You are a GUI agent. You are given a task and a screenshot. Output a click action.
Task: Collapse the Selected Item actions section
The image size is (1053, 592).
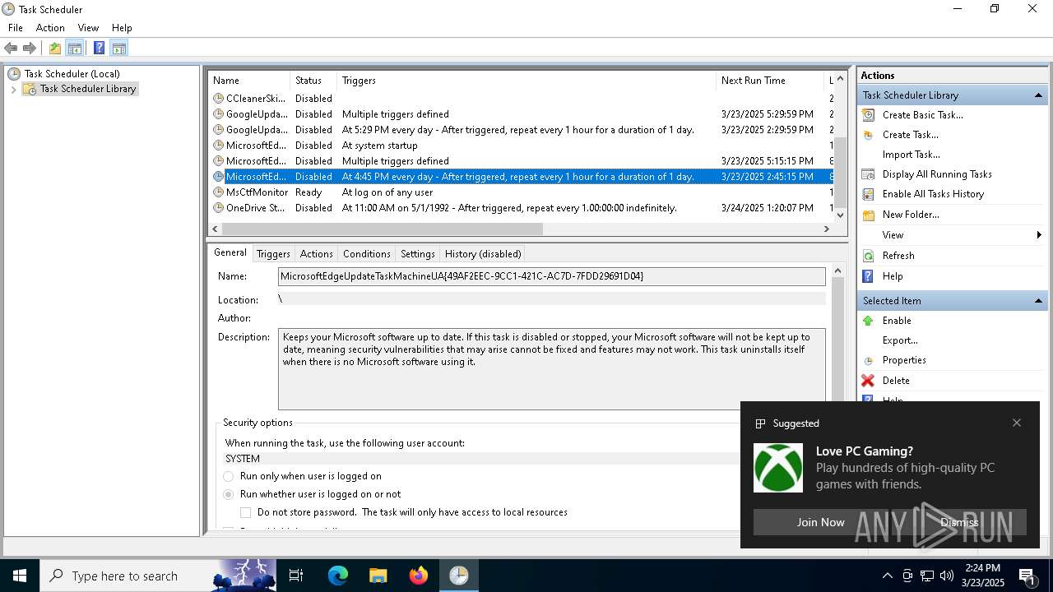click(x=1038, y=301)
